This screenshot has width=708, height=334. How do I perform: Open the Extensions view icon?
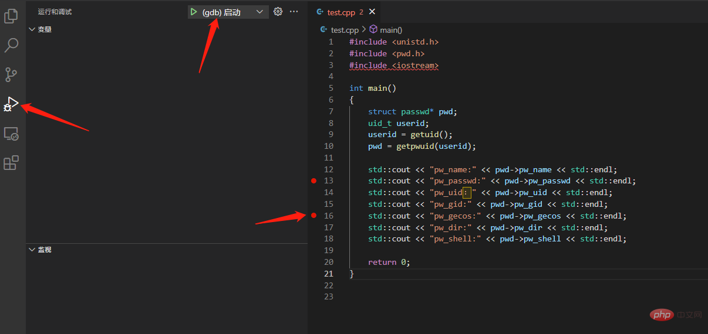11,163
